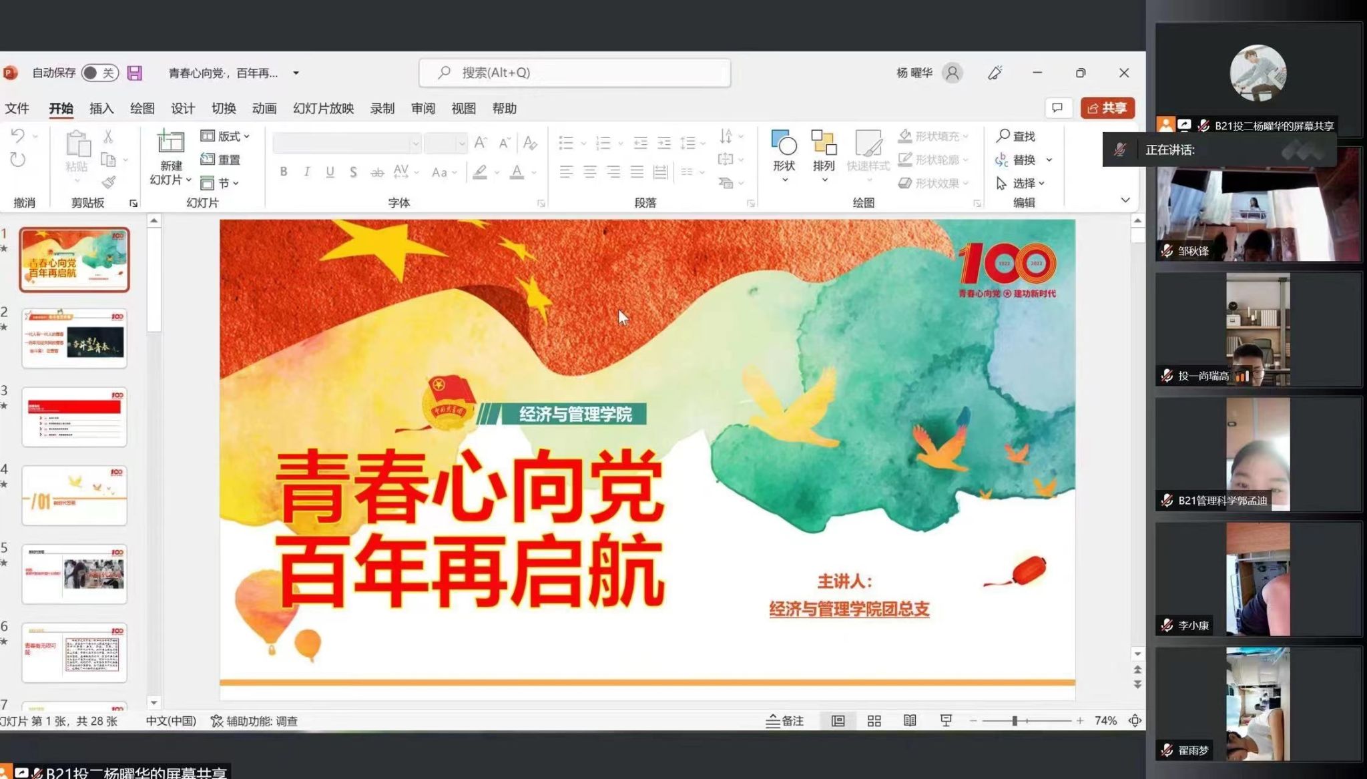Open Reading view from status bar

[x=909, y=721]
